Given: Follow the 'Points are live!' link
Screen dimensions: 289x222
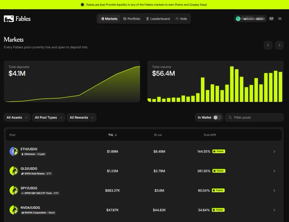Looking at the screenshot, I should tap(96, 5).
